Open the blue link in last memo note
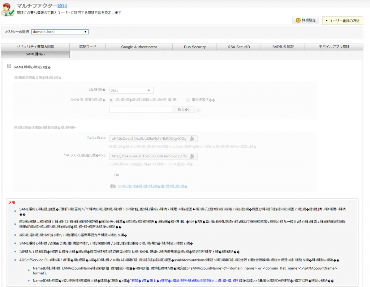The height and width of the screenshot is (287, 370). (184, 281)
